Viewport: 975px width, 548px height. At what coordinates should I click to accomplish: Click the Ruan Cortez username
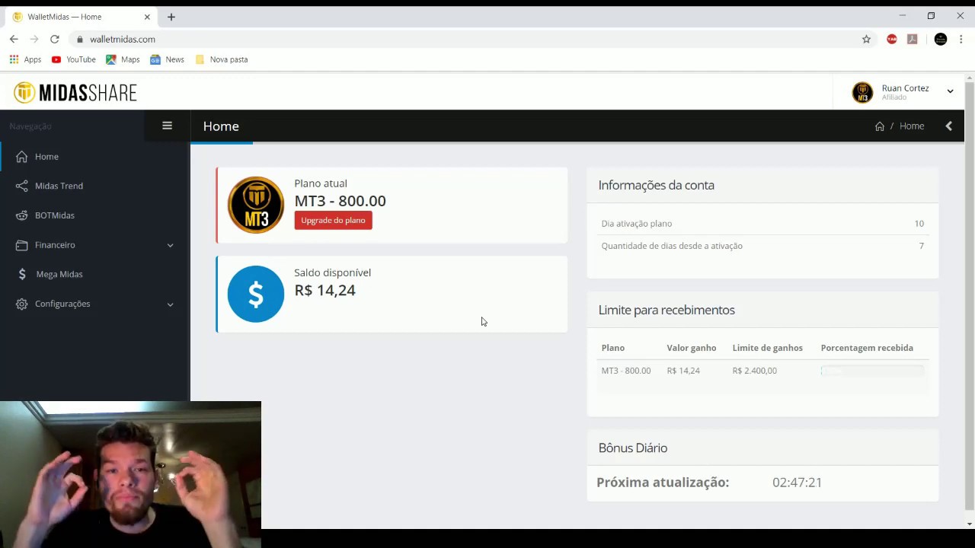click(x=905, y=88)
